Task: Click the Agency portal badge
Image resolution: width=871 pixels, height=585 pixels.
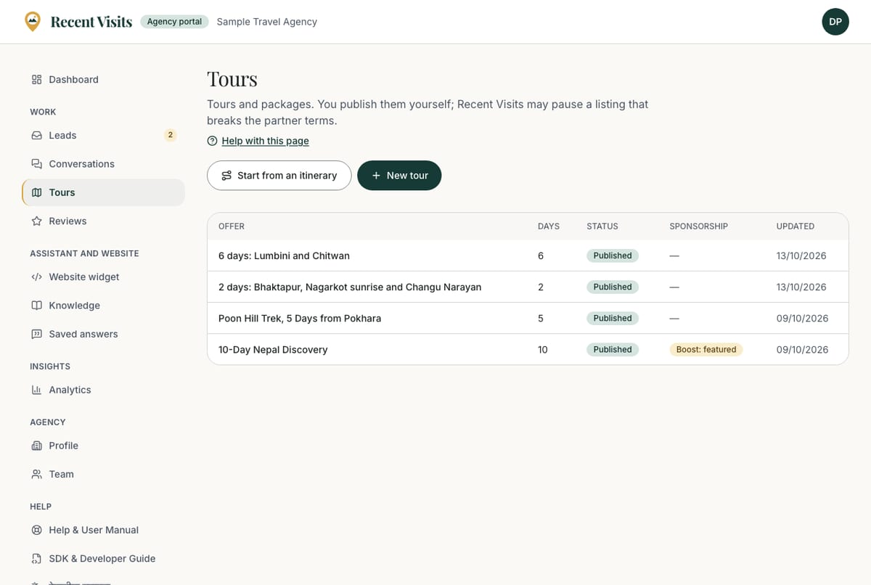Action: click(x=174, y=22)
